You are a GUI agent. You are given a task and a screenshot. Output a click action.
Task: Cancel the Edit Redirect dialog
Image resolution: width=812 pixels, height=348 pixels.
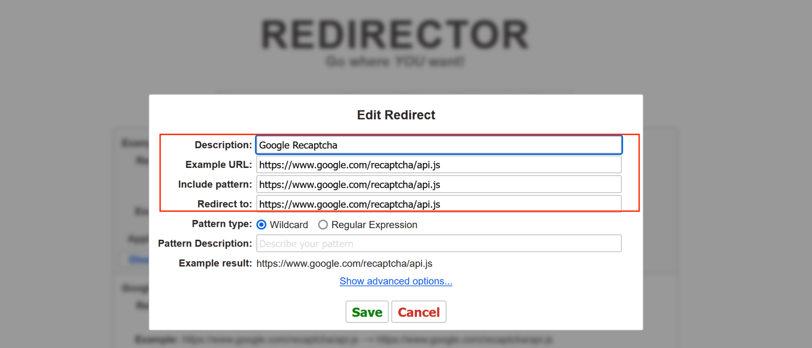click(419, 312)
